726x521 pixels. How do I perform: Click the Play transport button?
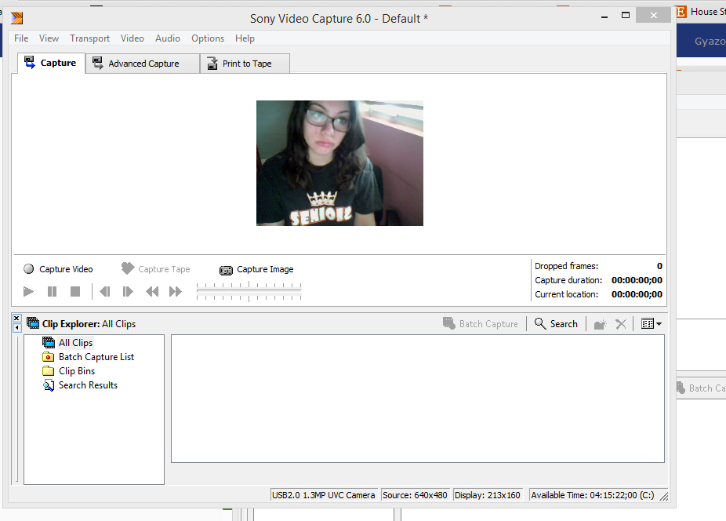coord(28,292)
